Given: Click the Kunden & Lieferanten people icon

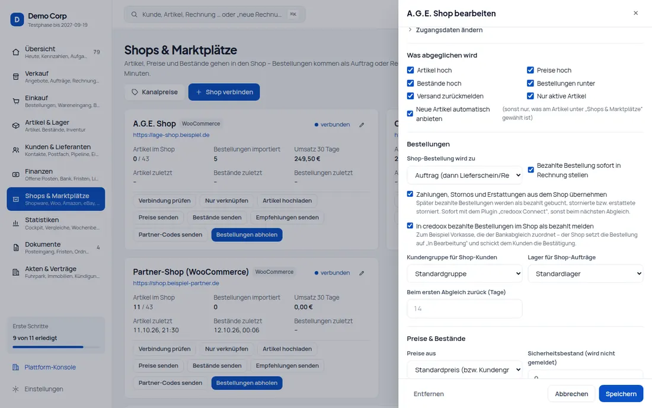Looking at the screenshot, I should (16, 150).
